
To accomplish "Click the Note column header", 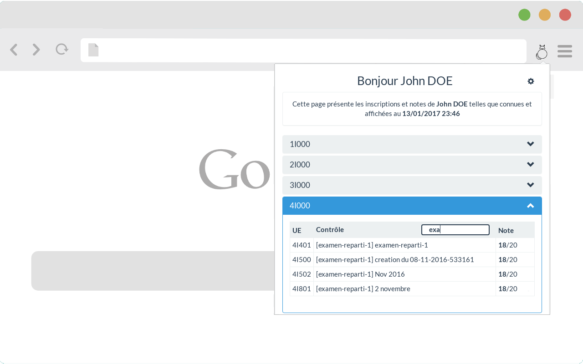I will click(x=506, y=230).
